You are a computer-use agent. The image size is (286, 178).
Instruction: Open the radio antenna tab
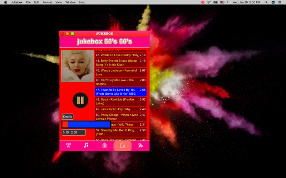click(68, 145)
